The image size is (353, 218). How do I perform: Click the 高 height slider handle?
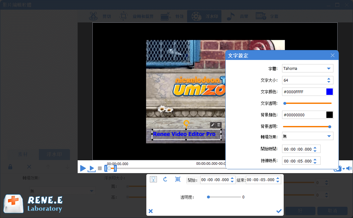(128, 197)
